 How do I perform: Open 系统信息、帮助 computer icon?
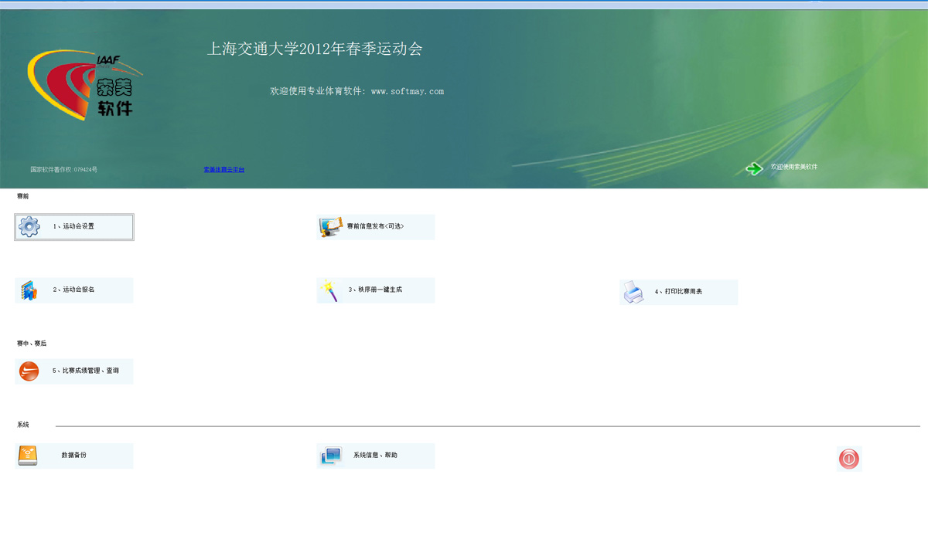331,456
